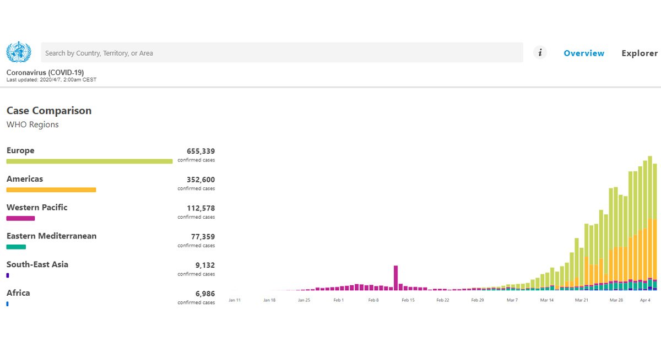Click the purple South-East Asia bar
Viewport: 661px width, 347px height.
[x=8, y=275]
